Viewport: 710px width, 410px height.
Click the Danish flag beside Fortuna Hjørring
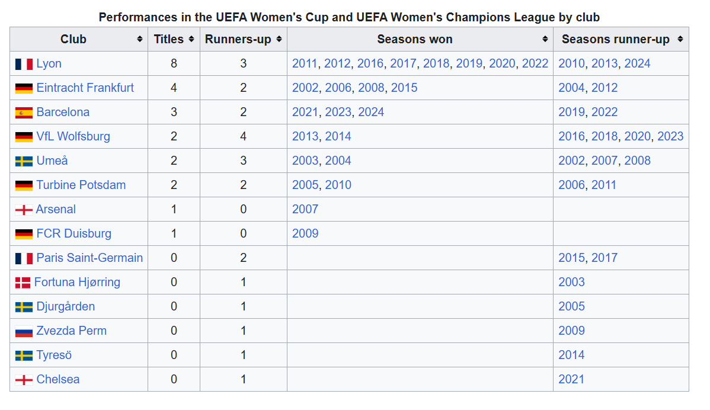(23, 283)
